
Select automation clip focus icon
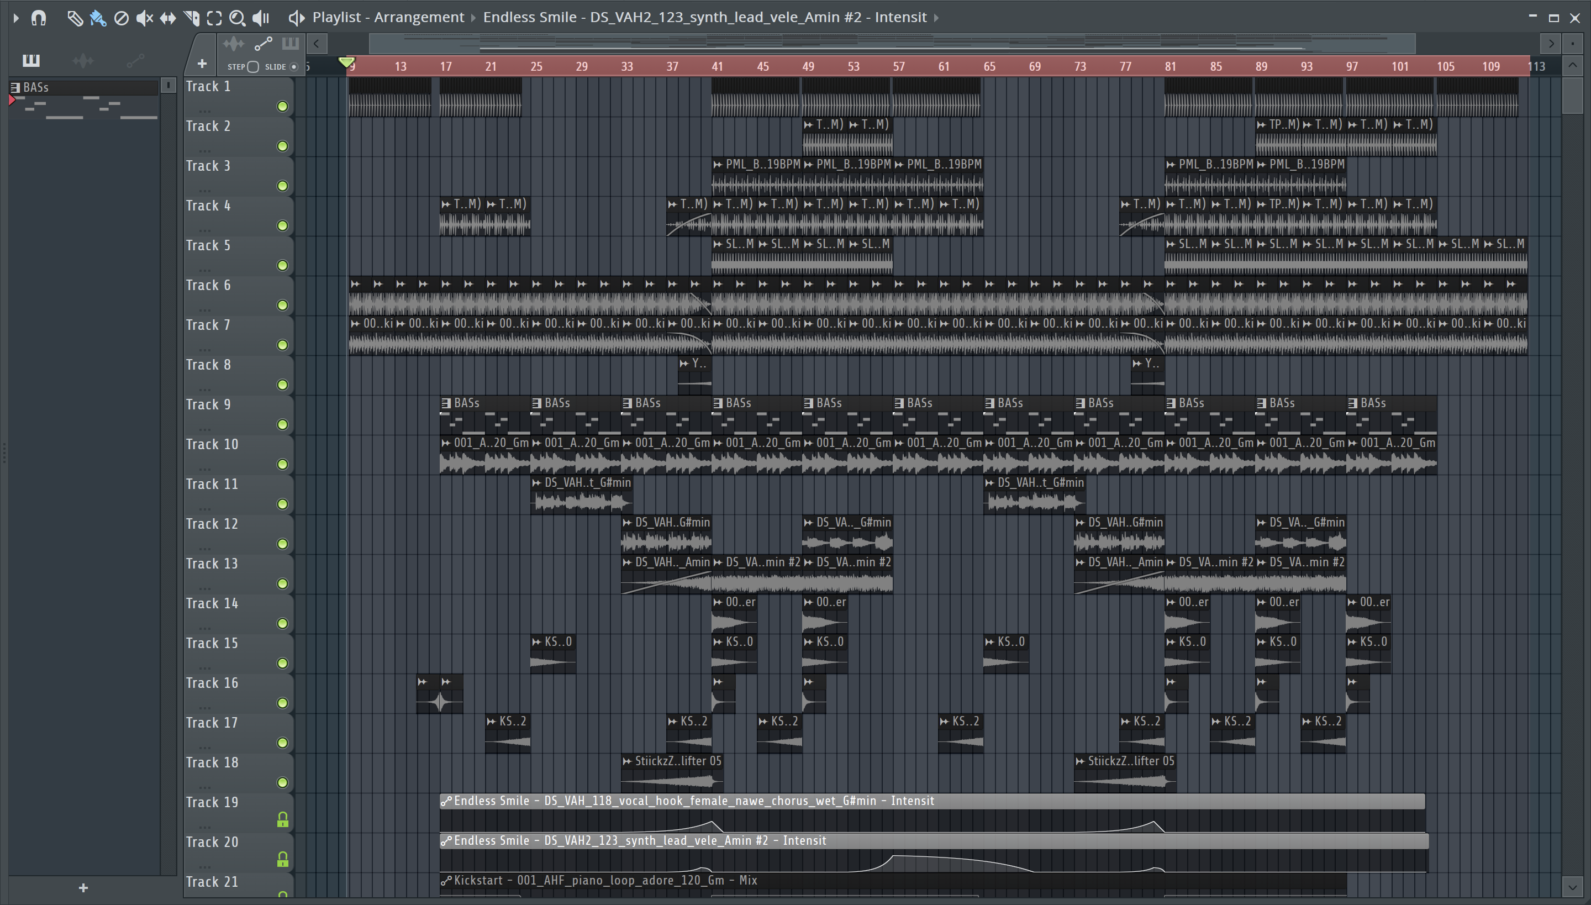[x=264, y=44]
